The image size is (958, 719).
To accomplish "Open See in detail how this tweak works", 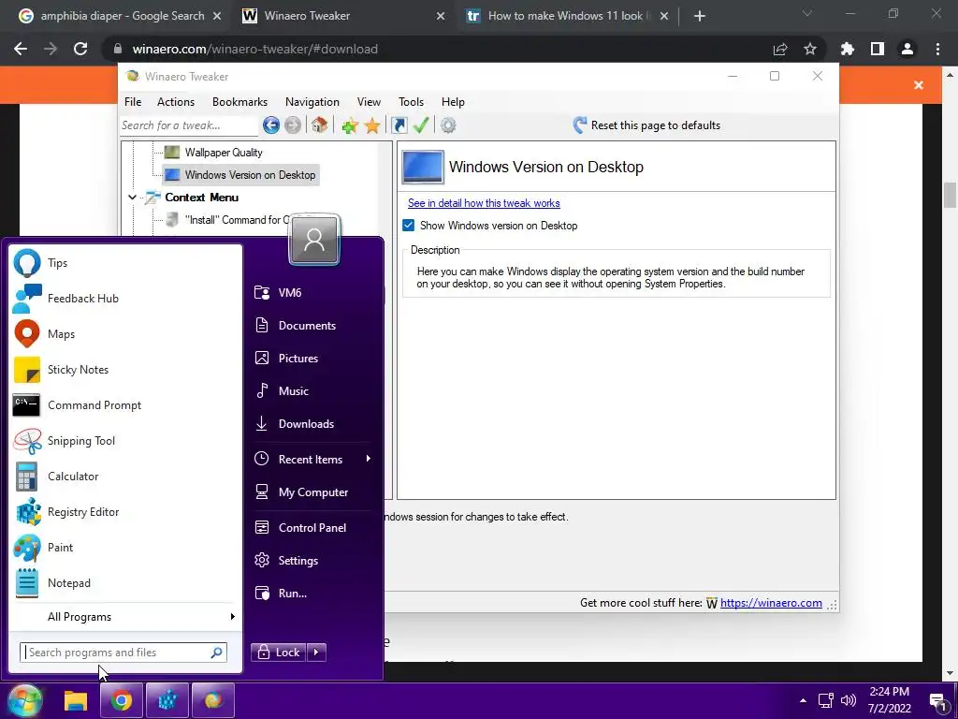I will click(484, 203).
